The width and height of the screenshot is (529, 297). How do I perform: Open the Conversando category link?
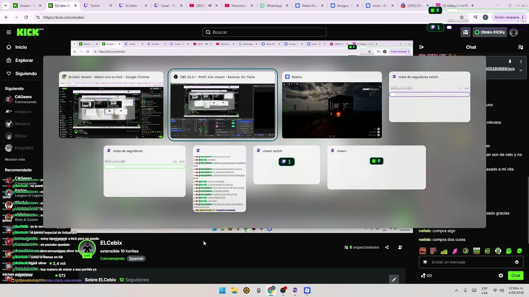tap(112, 259)
